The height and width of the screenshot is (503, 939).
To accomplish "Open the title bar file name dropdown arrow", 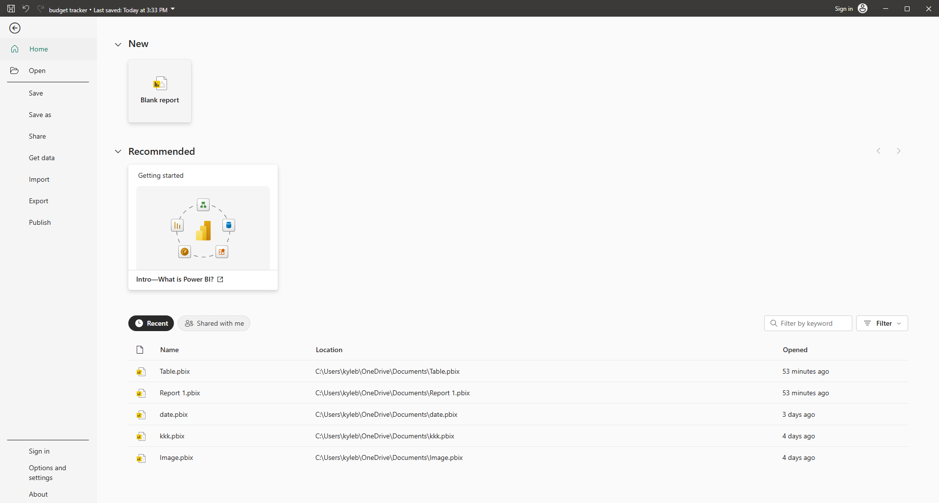I will pos(173,9).
